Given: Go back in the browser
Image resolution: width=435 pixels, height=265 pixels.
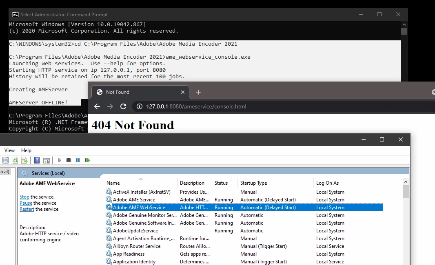Looking at the screenshot, I should 97,106.
